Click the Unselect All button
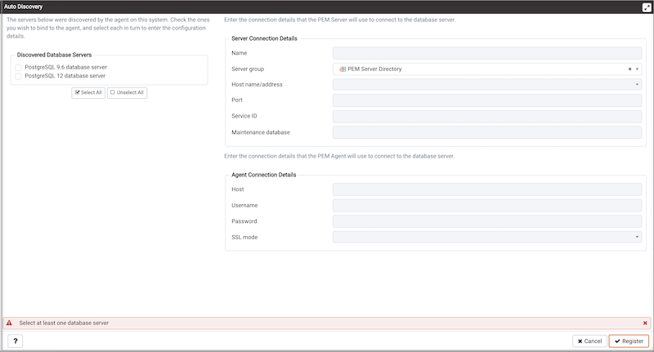The width and height of the screenshot is (654, 352). pyautogui.click(x=128, y=92)
